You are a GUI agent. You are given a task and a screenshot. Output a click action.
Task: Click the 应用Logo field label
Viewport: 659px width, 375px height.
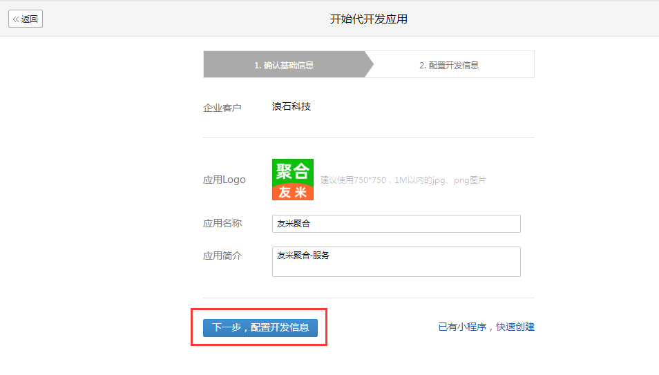[x=224, y=180]
